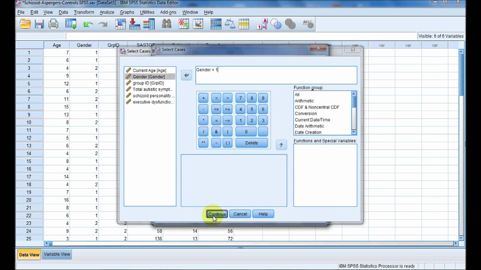Open the Analyze menu
Screen dimensions: 481x270
(x=107, y=12)
